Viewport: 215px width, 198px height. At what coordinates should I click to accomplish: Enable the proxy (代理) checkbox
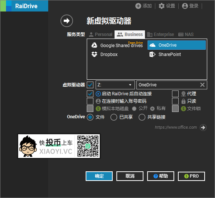(175, 94)
